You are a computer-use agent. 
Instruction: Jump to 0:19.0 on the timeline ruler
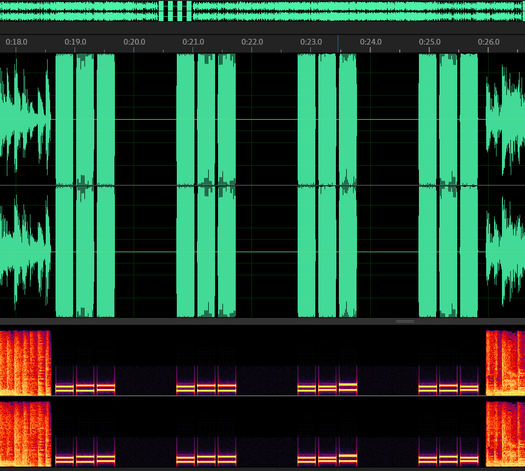click(x=75, y=42)
